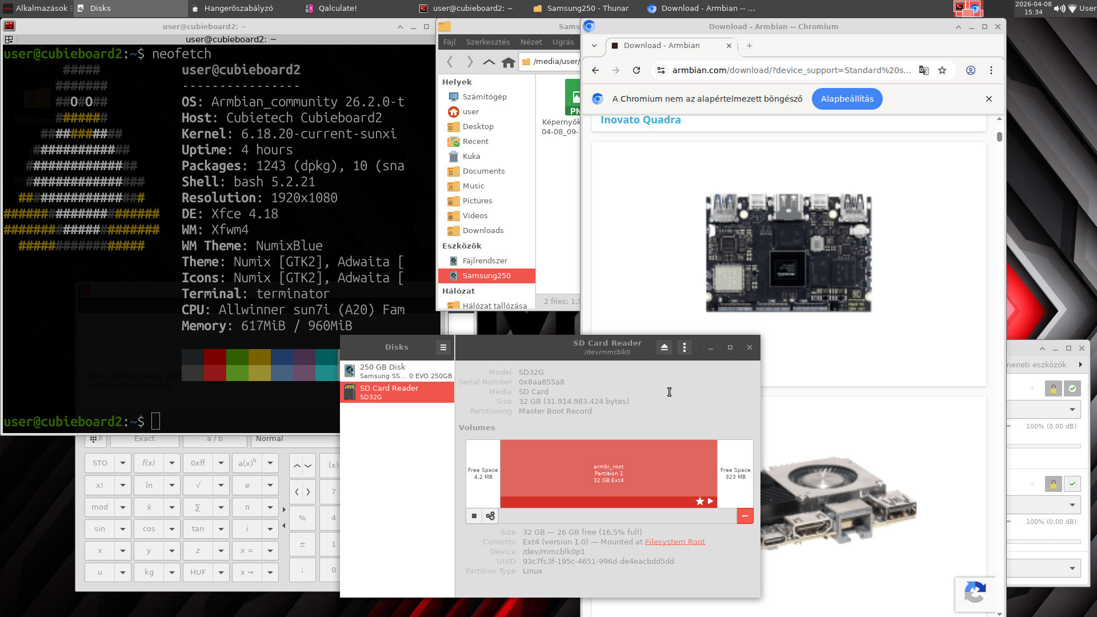Image resolution: width=1097 pixels, height=617 pixels.
Task: Toggle the lower green checkmark fallback button
Action: pyautogui.click(x=1072, y=484)
